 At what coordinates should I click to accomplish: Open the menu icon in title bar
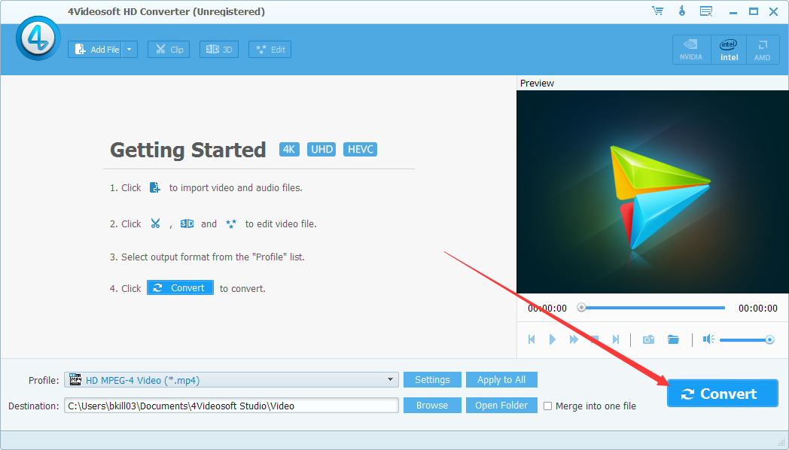706,11
